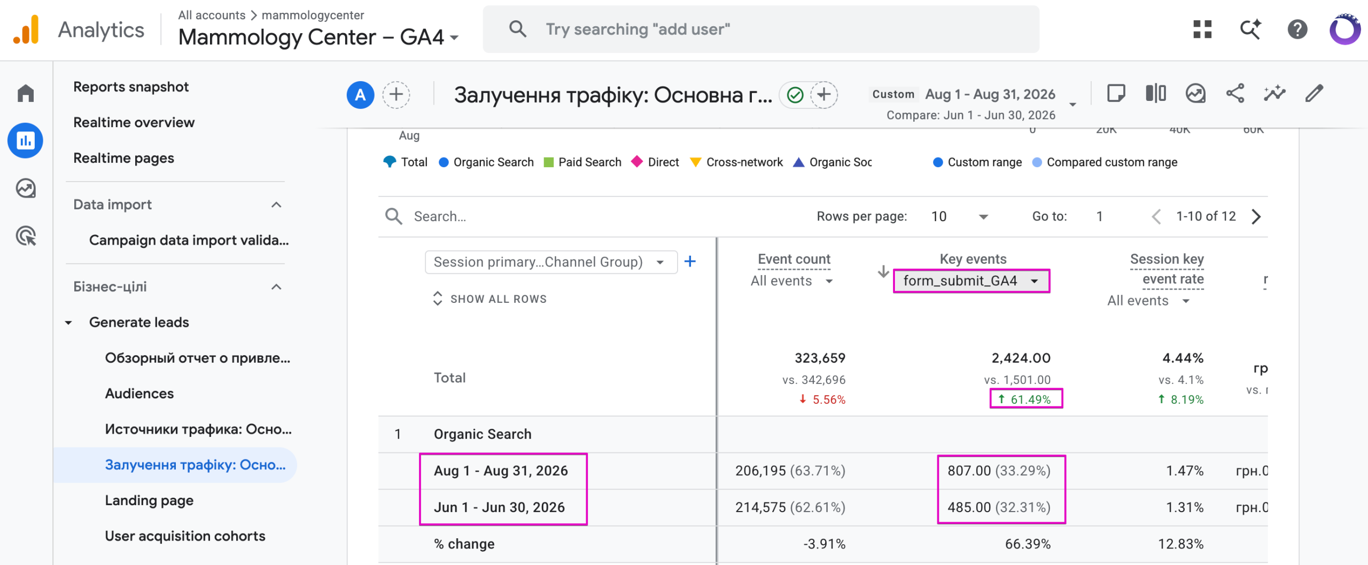Toggle the Direct legend series
The image size is (1368, 565).
[x=655, y=162]
